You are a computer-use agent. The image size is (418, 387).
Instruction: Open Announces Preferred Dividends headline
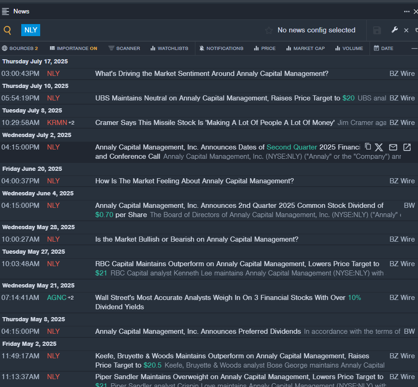coord(198,331)
